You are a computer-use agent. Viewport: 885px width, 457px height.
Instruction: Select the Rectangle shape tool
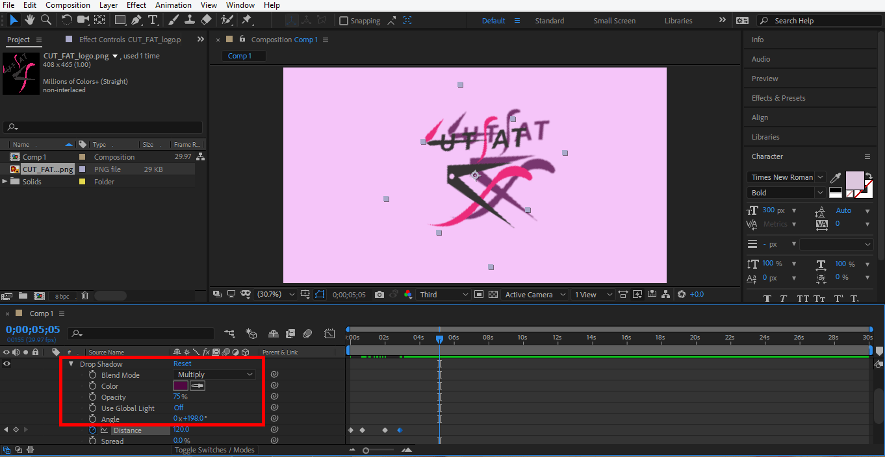coord(120,20)
